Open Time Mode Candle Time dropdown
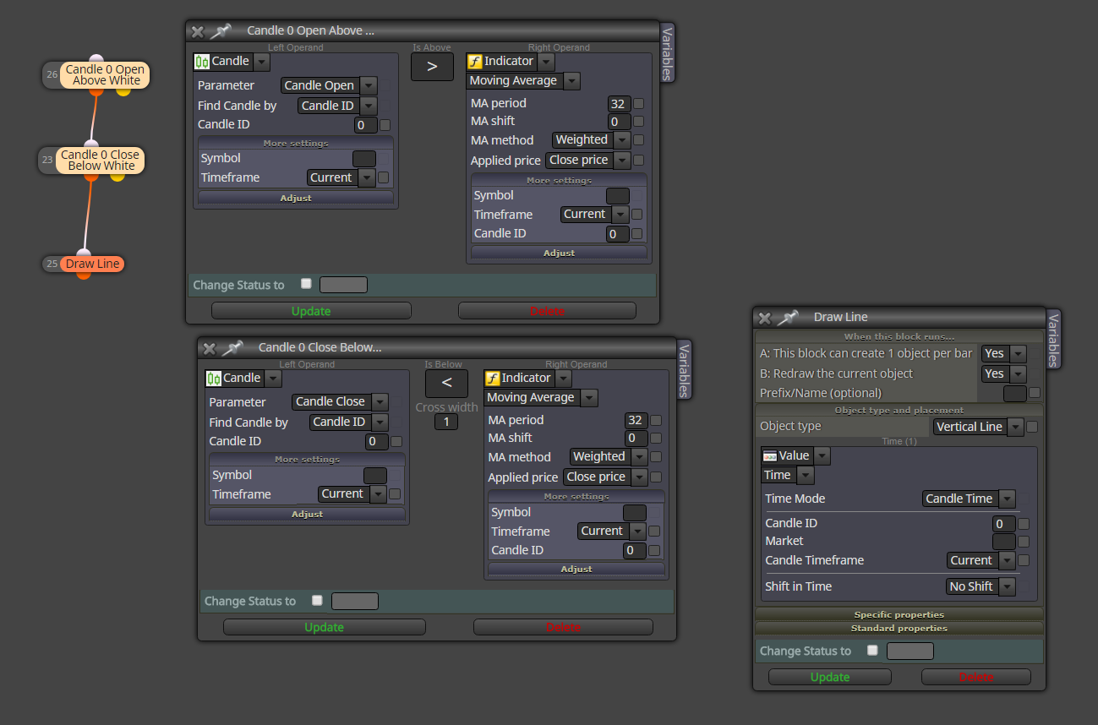The height and width of the screenshot is (725, 1098). (x=969, y=499)
